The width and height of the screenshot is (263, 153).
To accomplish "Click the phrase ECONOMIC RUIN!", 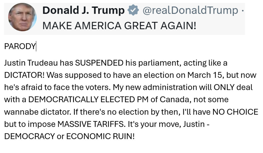I will coord(100,136).
